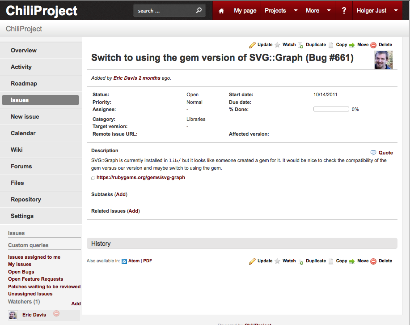Open Eric Davis watcher profile link
410x325 pixels.
click(34, 315)
